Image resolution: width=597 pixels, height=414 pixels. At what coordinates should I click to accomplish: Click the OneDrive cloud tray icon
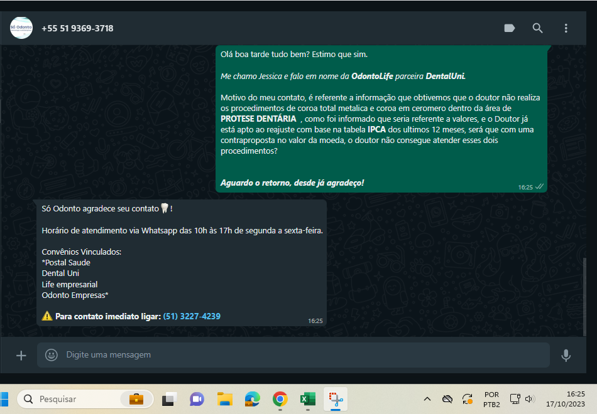(447, 399)
